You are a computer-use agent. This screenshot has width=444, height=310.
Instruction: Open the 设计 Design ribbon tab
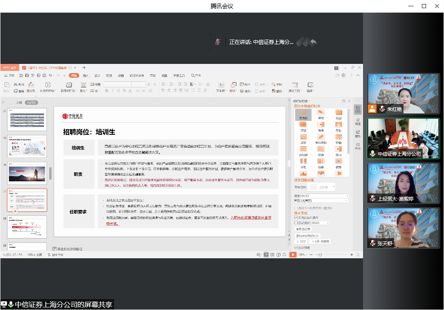point(98,75)
